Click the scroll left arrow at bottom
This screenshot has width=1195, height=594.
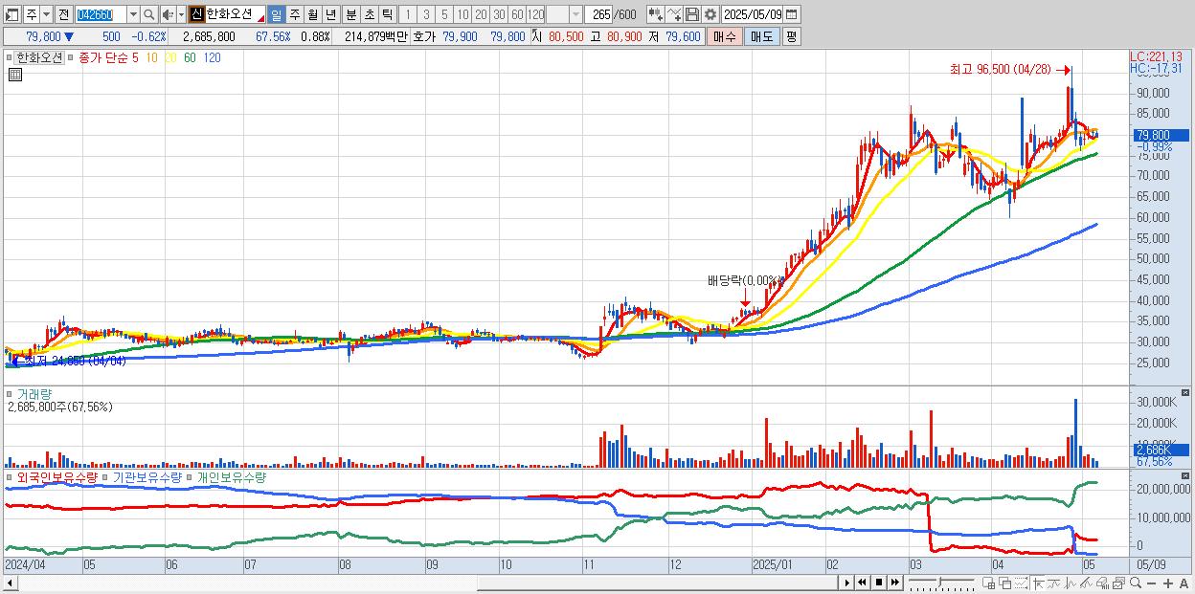pyautogui.click(x=9, y=583)
